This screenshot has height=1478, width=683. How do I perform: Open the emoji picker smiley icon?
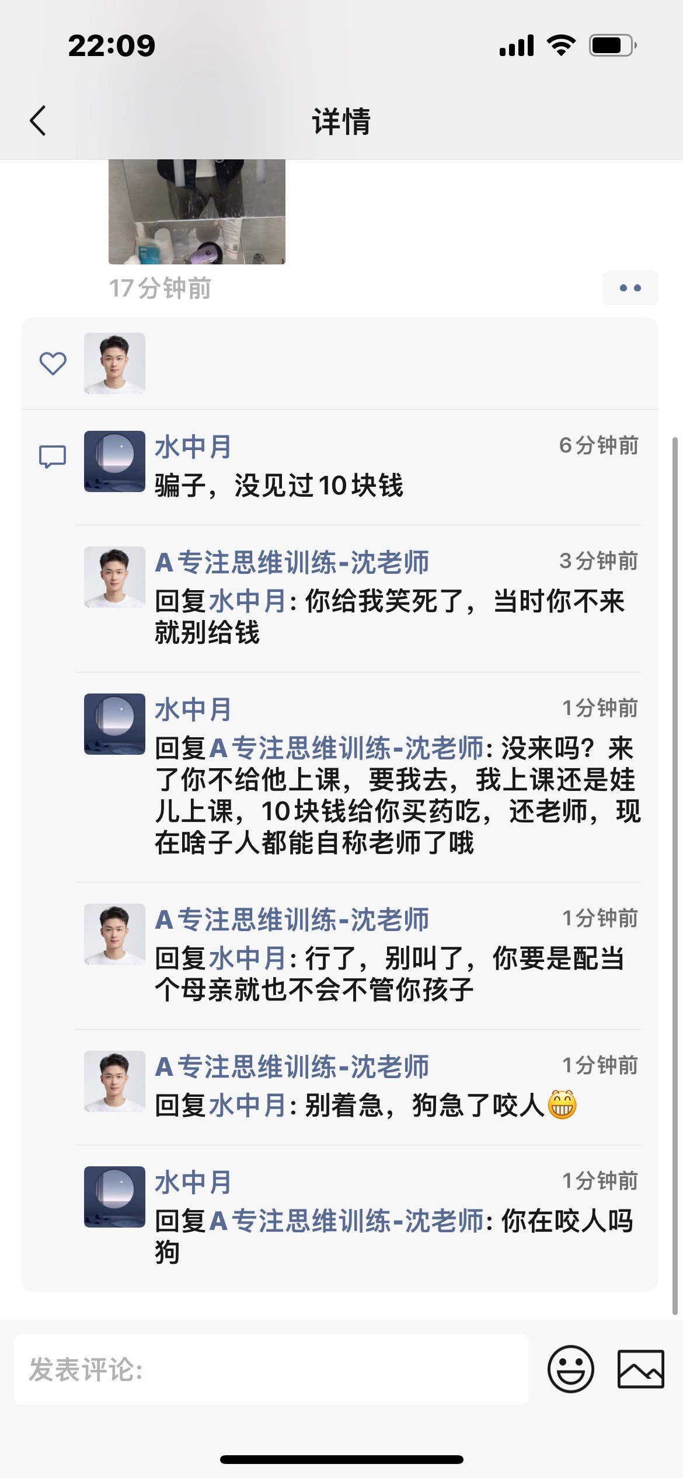(570, 1369)
